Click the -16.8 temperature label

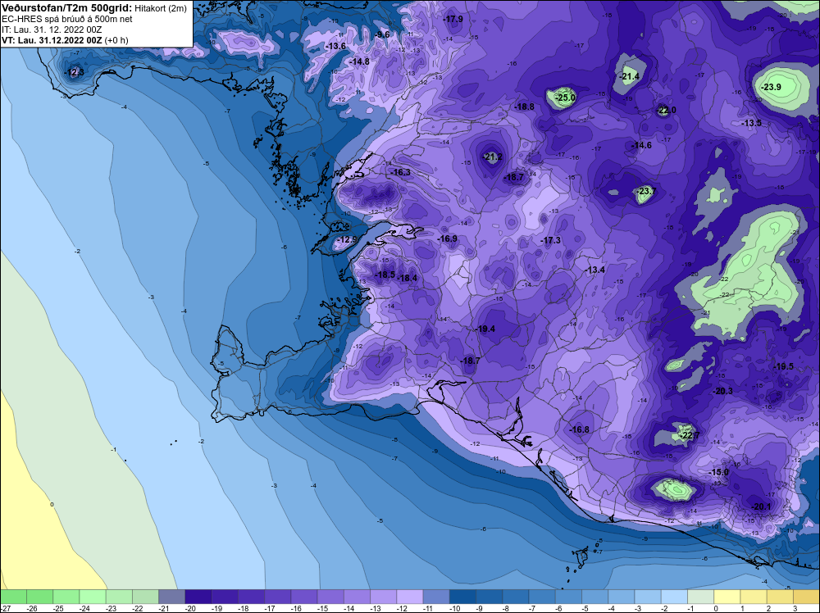580,430
